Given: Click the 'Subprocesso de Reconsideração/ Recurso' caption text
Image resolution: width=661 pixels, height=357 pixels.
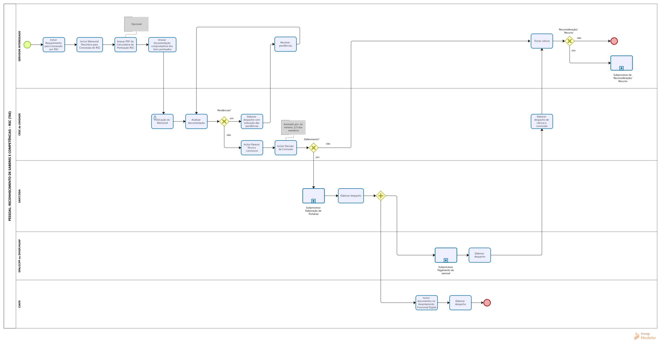Looking at the screenshot, I should pos(623,78).
